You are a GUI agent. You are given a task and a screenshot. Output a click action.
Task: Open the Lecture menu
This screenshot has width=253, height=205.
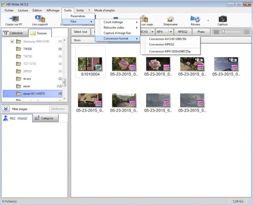tap(23, 10)
